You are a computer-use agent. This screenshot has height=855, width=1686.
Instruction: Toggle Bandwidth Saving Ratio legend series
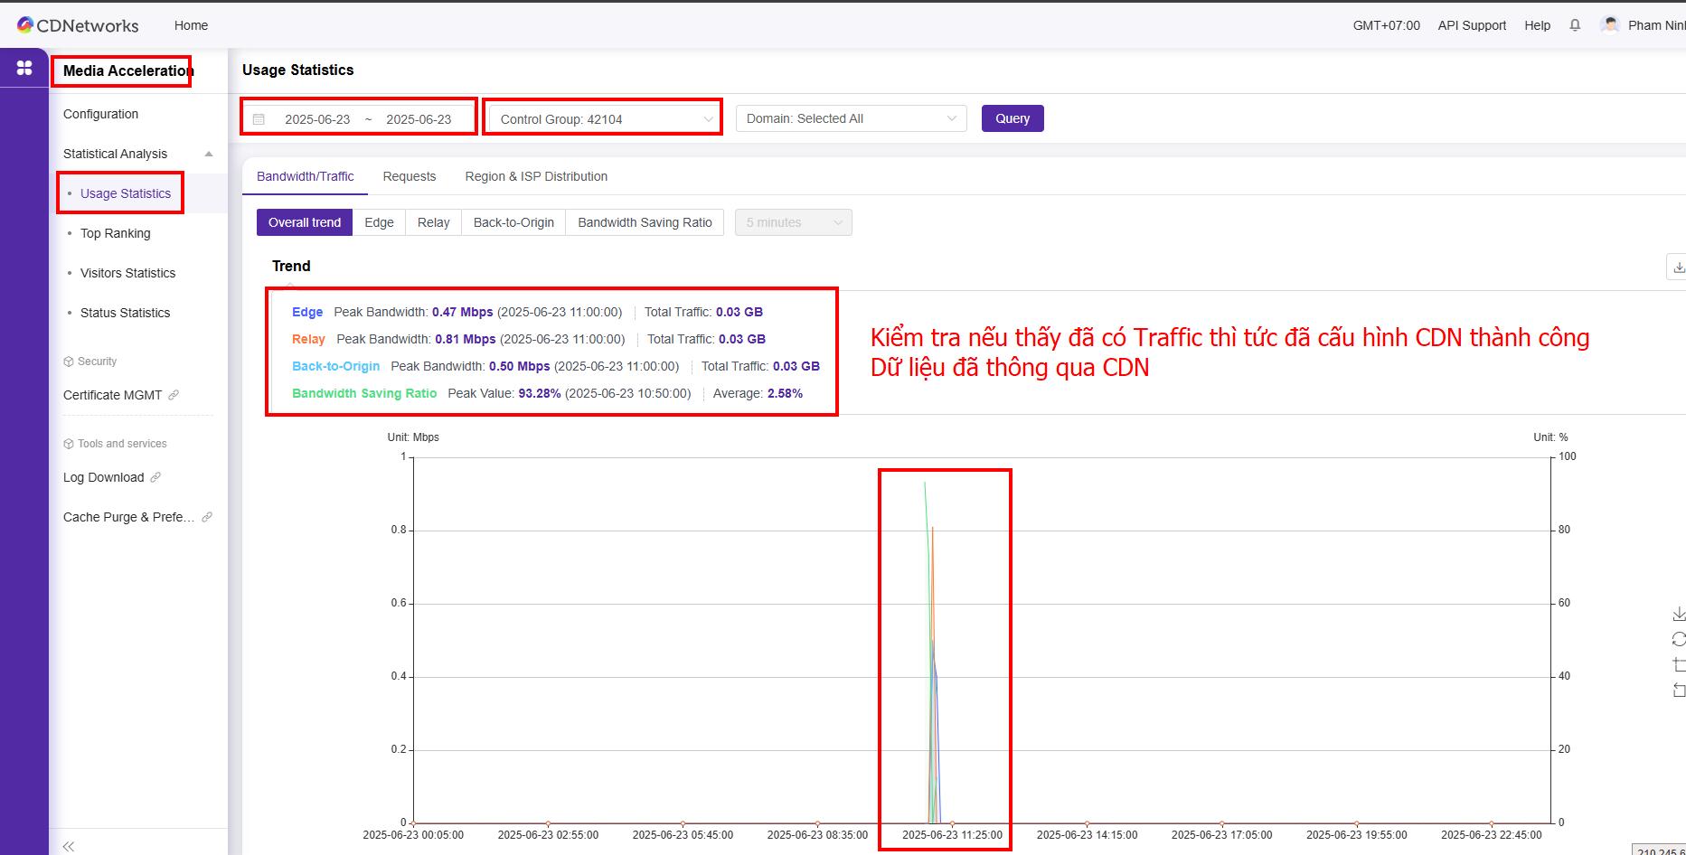364,393
